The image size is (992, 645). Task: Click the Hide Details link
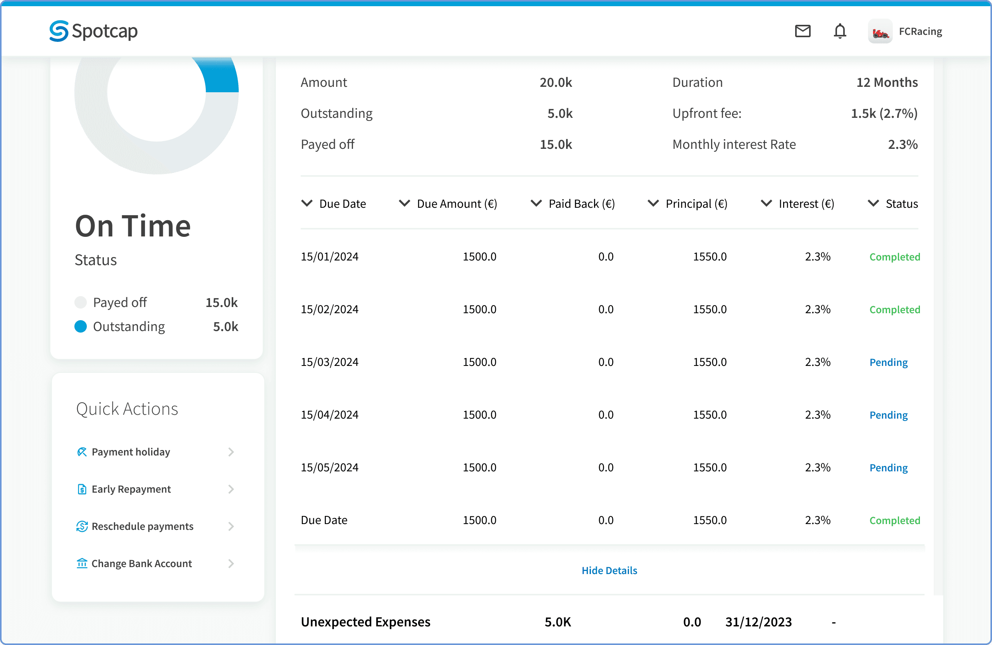(610, 570)
